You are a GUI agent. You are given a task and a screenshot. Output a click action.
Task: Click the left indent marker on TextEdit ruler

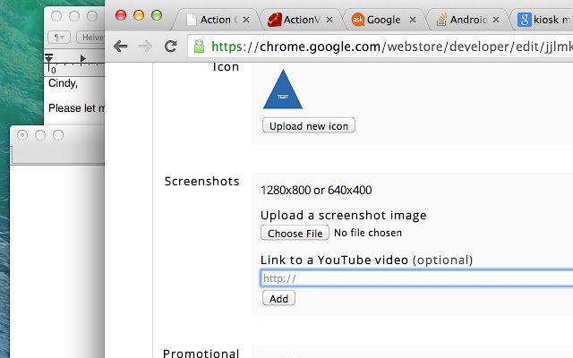49,58
